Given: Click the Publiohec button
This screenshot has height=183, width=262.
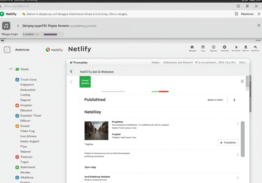Looking at the screenshot, I should (x=228, y=142).
